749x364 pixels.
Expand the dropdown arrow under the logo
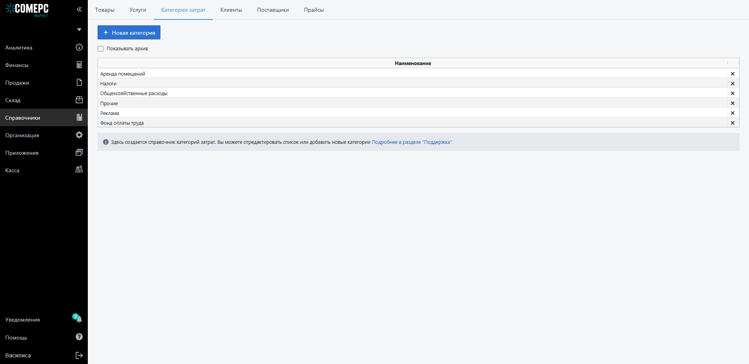pyautogui.click(x=79, y=30)
